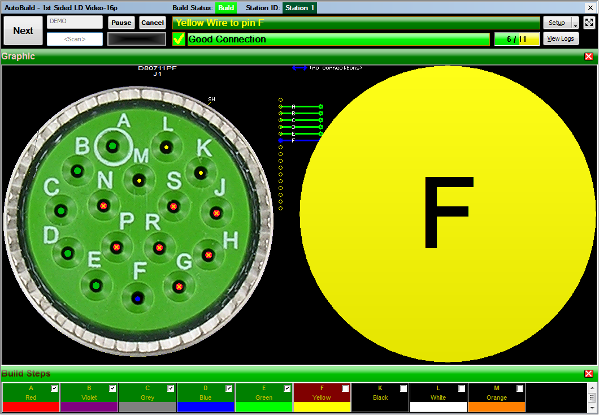Open the Setup dropdown arrow
Viewport: 599px width, 415px height.
coord(575,24)
